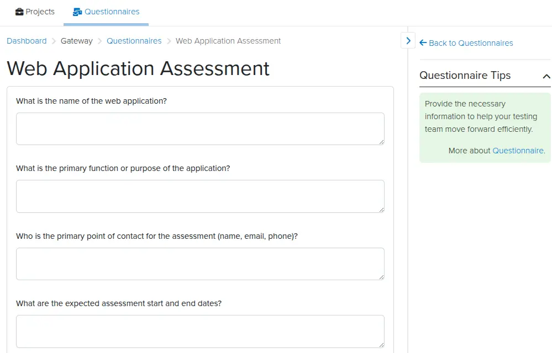552x353 pixels.
Task: Switch to the Questionnaires tab
Action: tap(106, 12)
